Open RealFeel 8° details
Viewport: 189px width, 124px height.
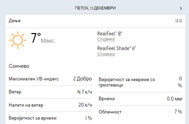point(110,34)
